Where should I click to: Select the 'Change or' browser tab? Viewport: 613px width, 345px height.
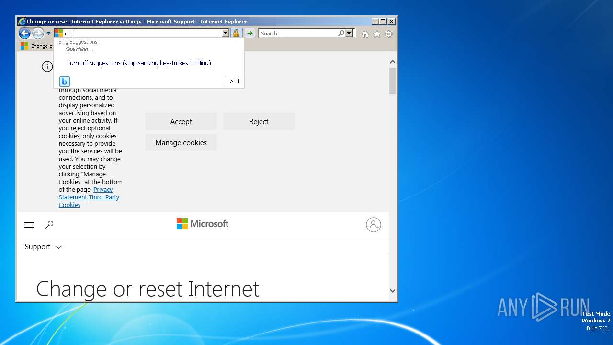click(36, 46)
